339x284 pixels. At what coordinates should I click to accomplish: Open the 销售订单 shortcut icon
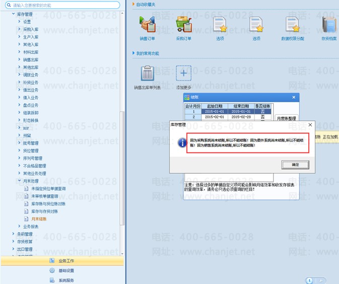click(147, 24)
